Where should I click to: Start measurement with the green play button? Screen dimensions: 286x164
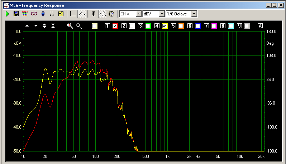pos(7,14)
